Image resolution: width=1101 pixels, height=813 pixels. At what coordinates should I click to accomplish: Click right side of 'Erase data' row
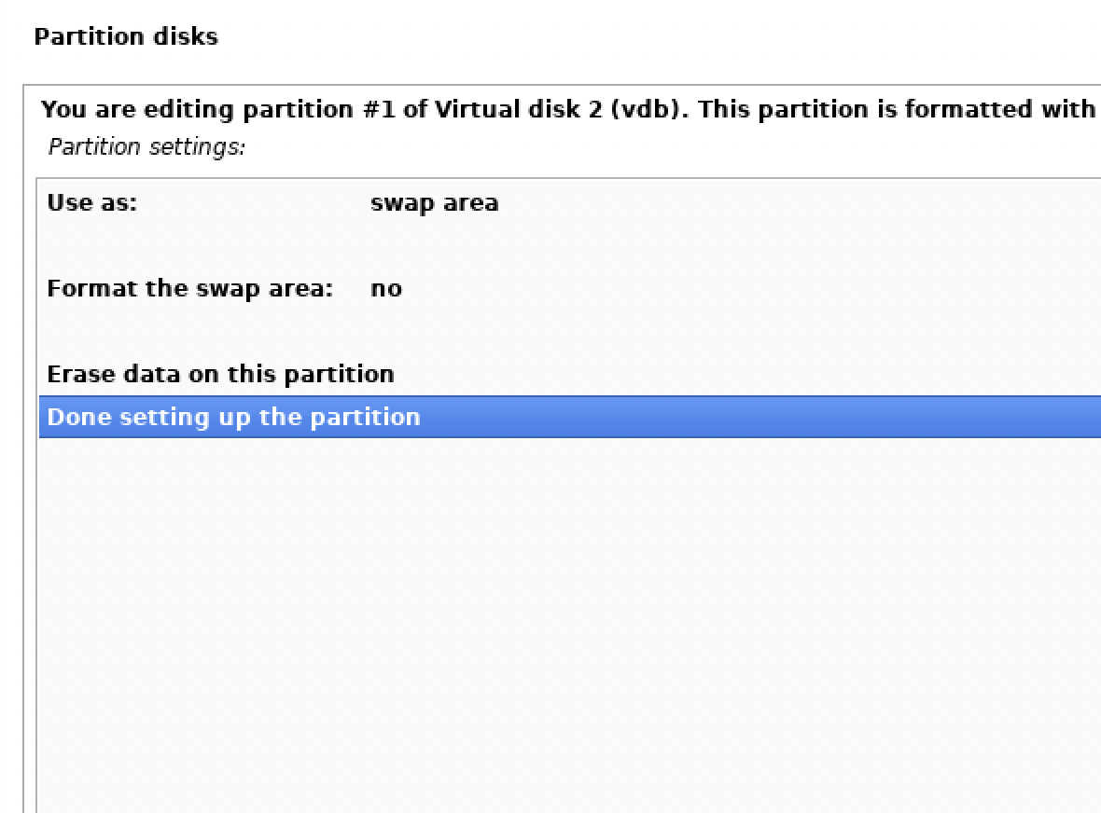933,374
